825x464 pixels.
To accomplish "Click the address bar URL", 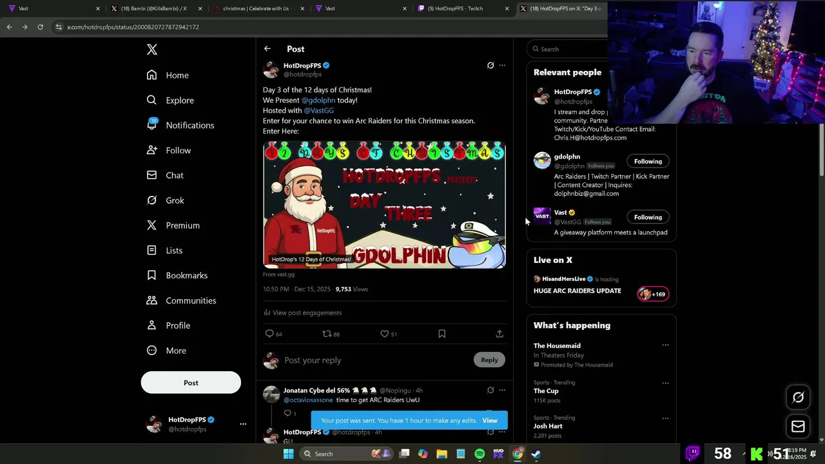I will tap(133, 27).
